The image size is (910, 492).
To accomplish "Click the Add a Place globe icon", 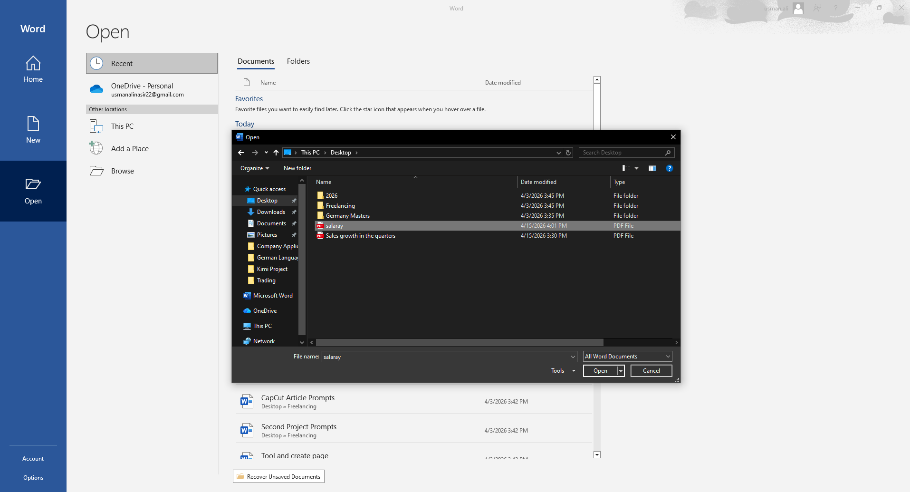I will click(x=96, y=148).
